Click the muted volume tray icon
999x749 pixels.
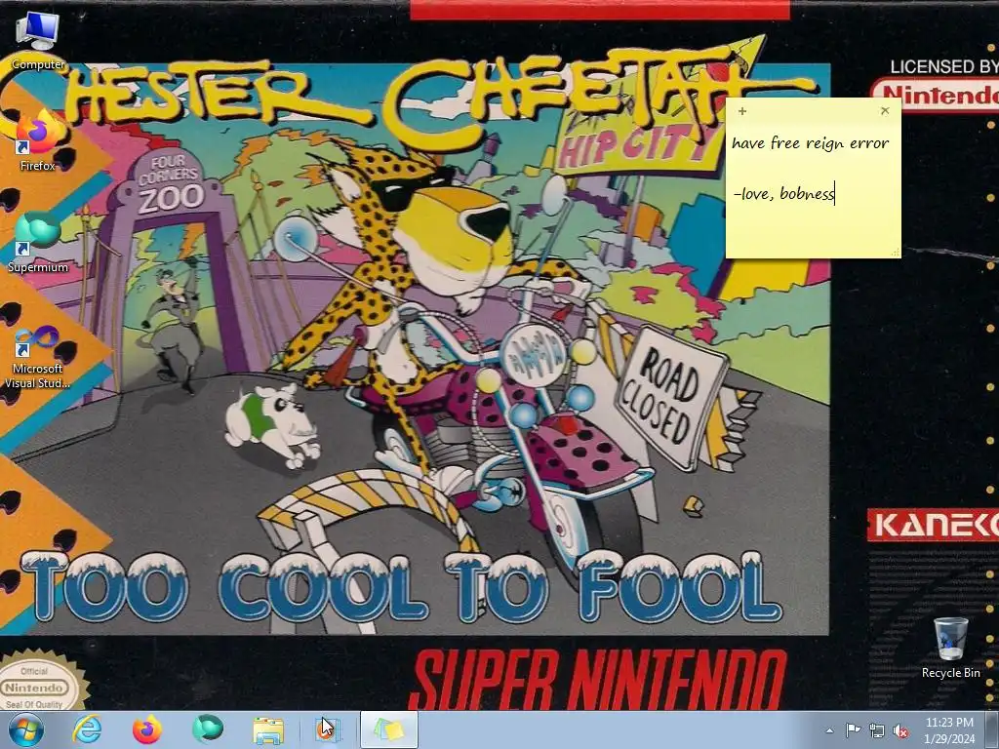coord(900,730)
